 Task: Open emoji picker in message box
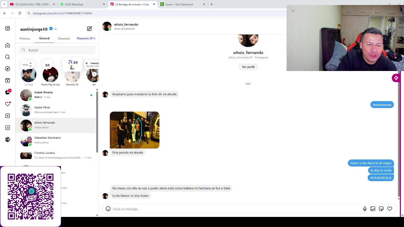[108, 209]
